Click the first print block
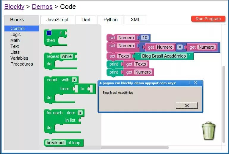The height and width of the screenshot is (154, 229). [x=114, y=64]
